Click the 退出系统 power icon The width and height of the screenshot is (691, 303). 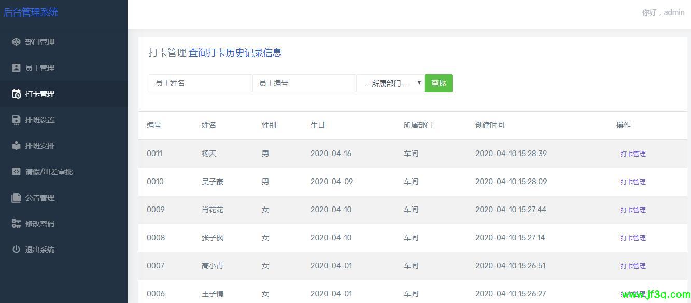coord(16,250)
